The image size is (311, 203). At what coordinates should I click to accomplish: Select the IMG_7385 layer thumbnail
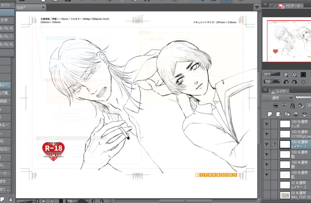pyautogui.click(x=285, y=195)
